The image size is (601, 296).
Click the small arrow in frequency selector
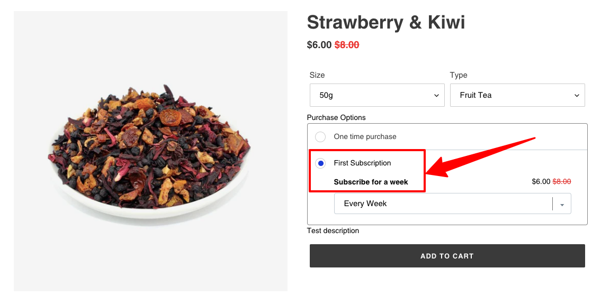click(562, 205)
